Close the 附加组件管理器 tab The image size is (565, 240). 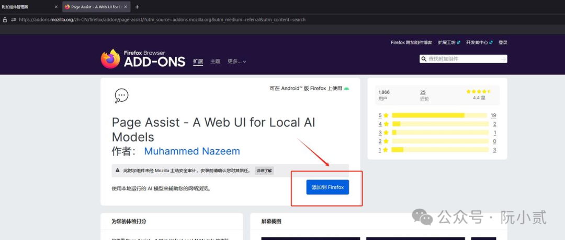pyautogui.click(x=56, y=7)
